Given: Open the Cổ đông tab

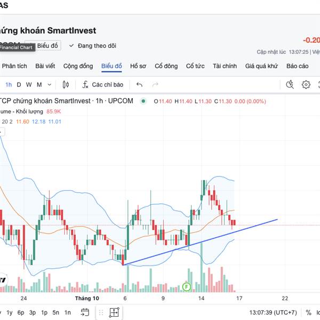Looking at the screenshot, I should 166,66.
